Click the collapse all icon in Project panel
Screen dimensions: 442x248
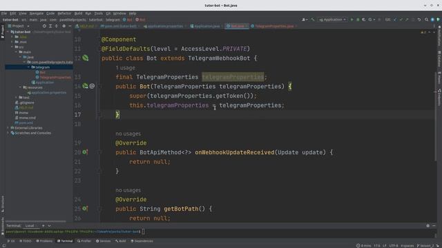[x=57, y=26]
